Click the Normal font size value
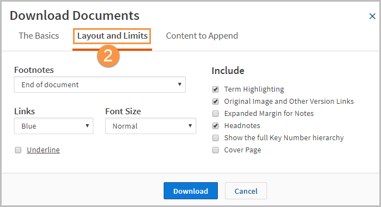 point(125,126)
